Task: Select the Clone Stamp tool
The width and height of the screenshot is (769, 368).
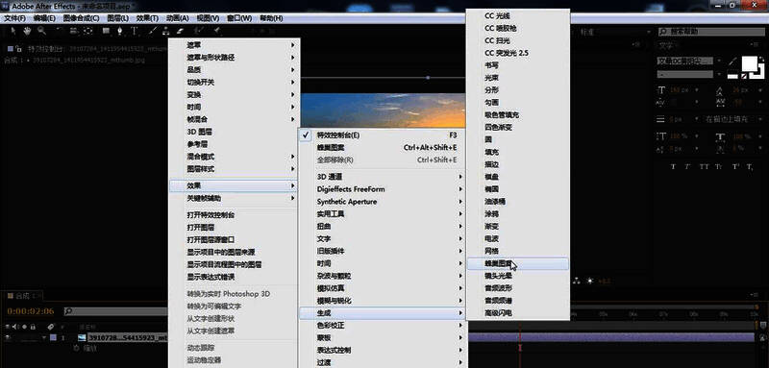Action: [166, 31]
